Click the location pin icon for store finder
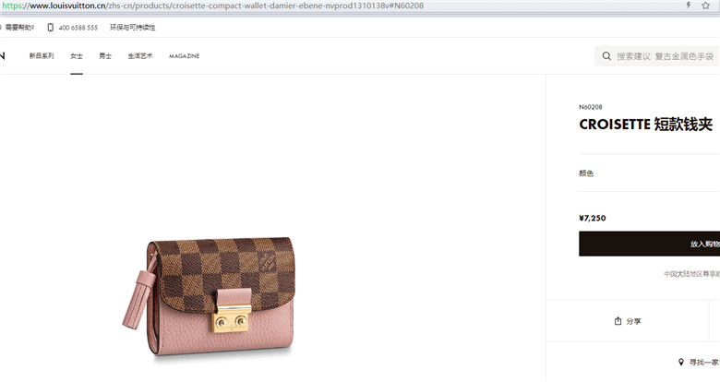 681,363
